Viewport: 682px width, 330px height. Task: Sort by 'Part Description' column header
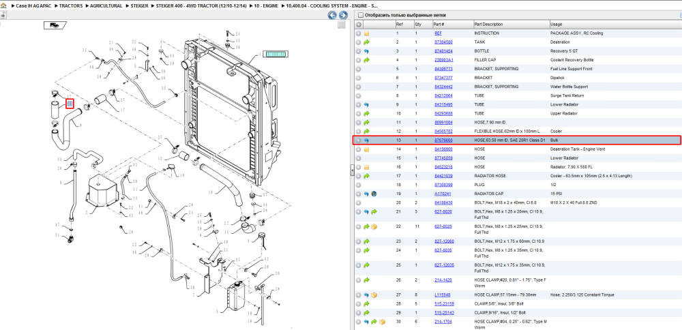[x=488, y=25]
